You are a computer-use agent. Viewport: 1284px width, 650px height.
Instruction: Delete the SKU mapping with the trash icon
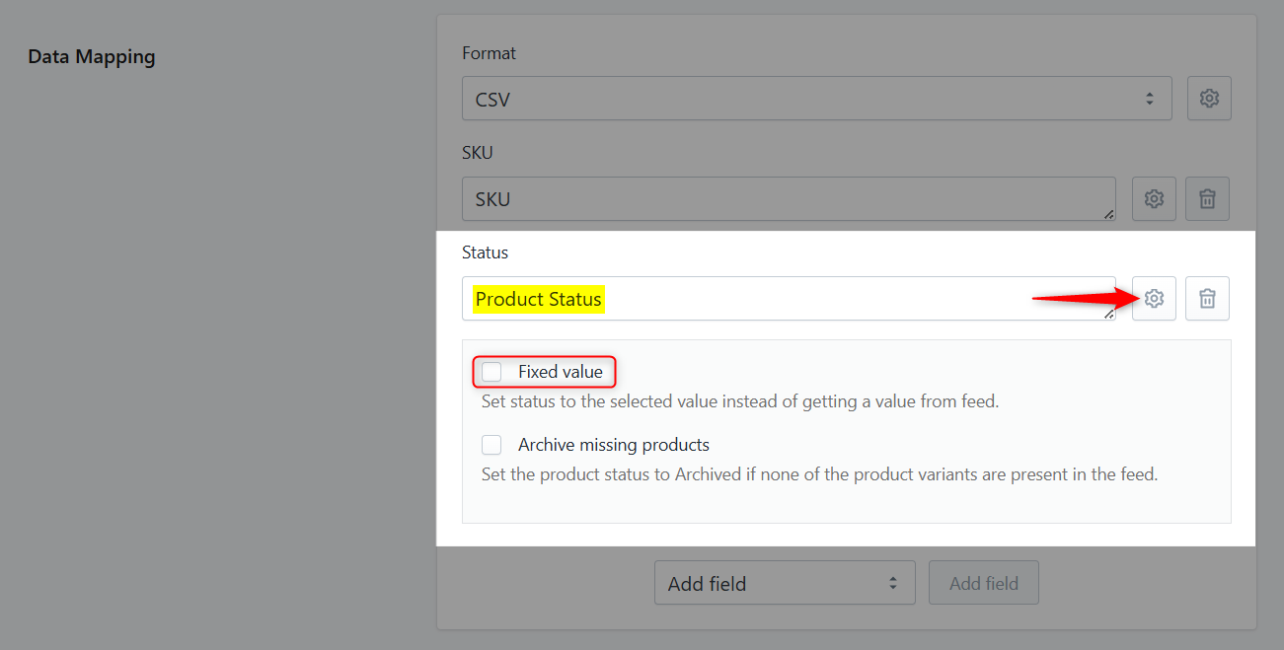(x=1207, y=198)
